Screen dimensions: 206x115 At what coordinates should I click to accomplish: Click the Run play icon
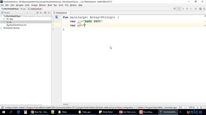(183, 9)
